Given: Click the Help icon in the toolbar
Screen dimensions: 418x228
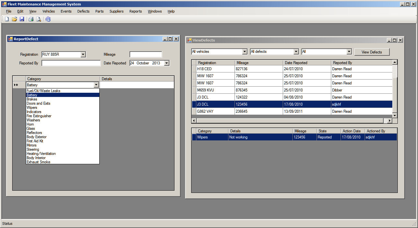Looking at the screenshot, I should coord(48,19).
